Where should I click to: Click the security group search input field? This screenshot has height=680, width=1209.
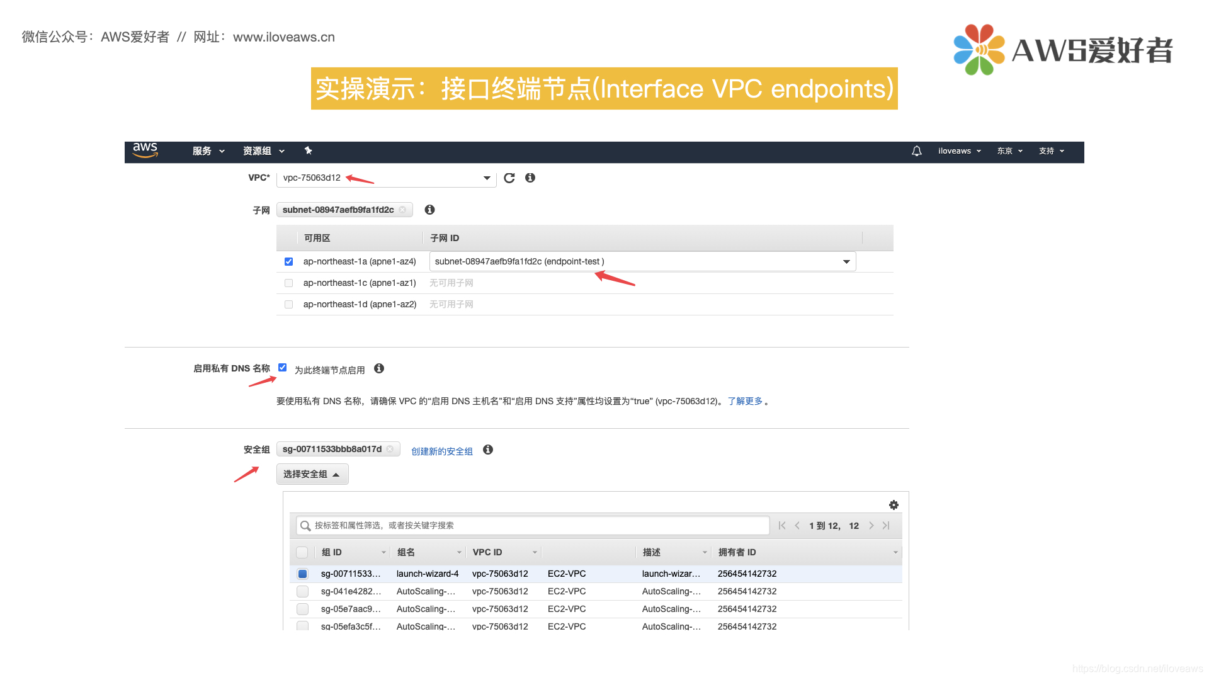coord(536,524)
